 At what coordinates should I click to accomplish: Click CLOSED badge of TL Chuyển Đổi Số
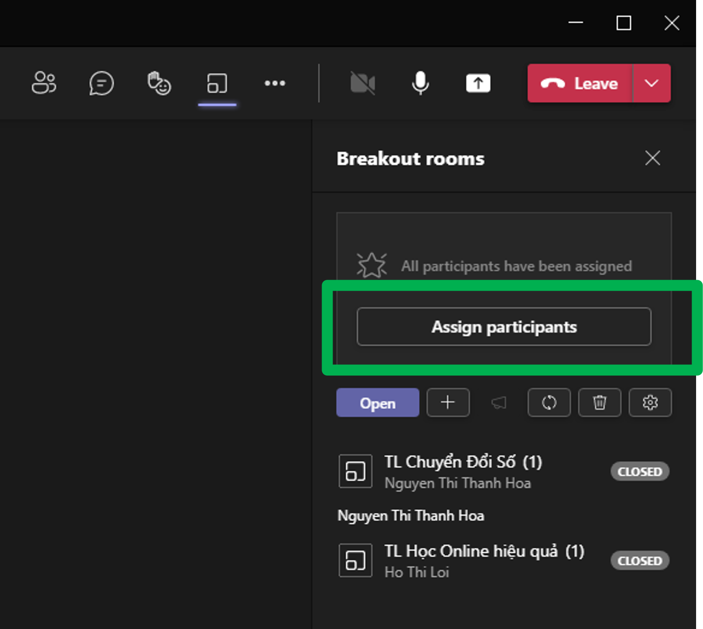click(640, 471)
